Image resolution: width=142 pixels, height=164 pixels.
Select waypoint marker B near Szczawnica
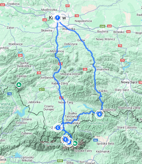[100, 114]
